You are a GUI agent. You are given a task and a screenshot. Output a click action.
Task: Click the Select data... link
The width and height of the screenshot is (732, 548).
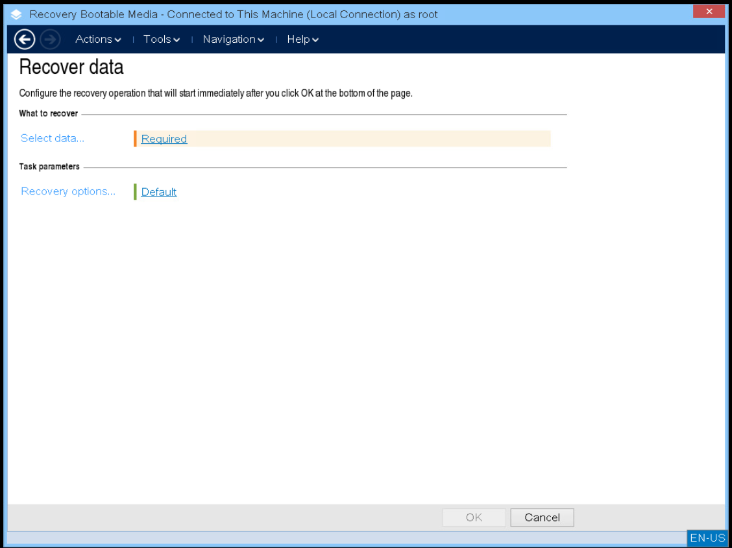click(52, 138)
